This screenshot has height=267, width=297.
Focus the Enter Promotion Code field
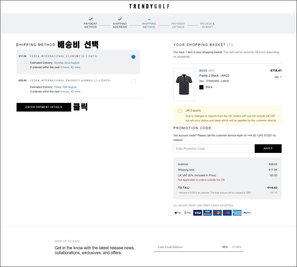point(213,148)
